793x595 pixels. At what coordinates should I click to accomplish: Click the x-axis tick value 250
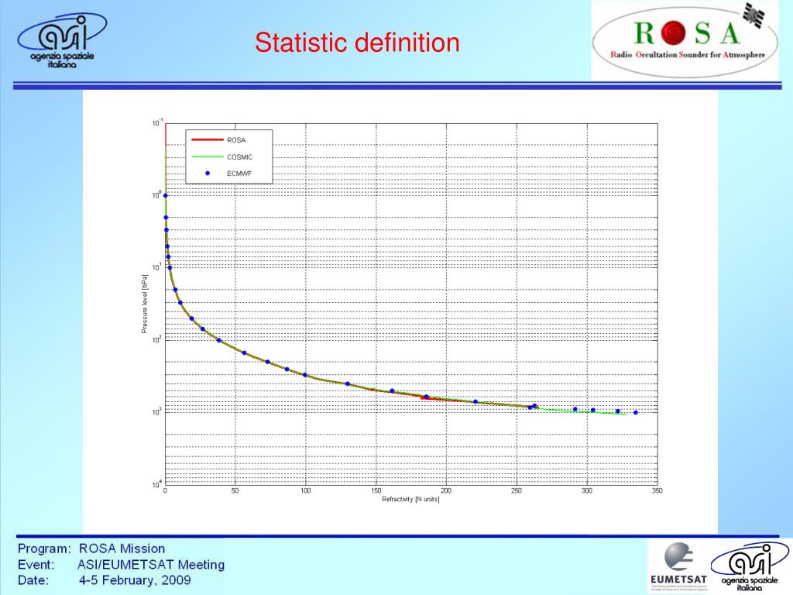coord(517,490)
